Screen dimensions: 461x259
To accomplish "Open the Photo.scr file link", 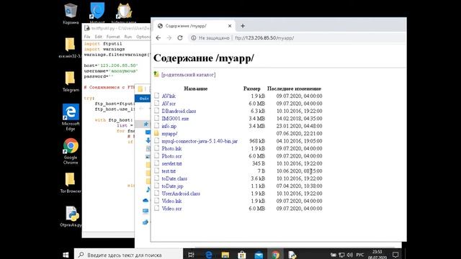I will click(171, 156).
